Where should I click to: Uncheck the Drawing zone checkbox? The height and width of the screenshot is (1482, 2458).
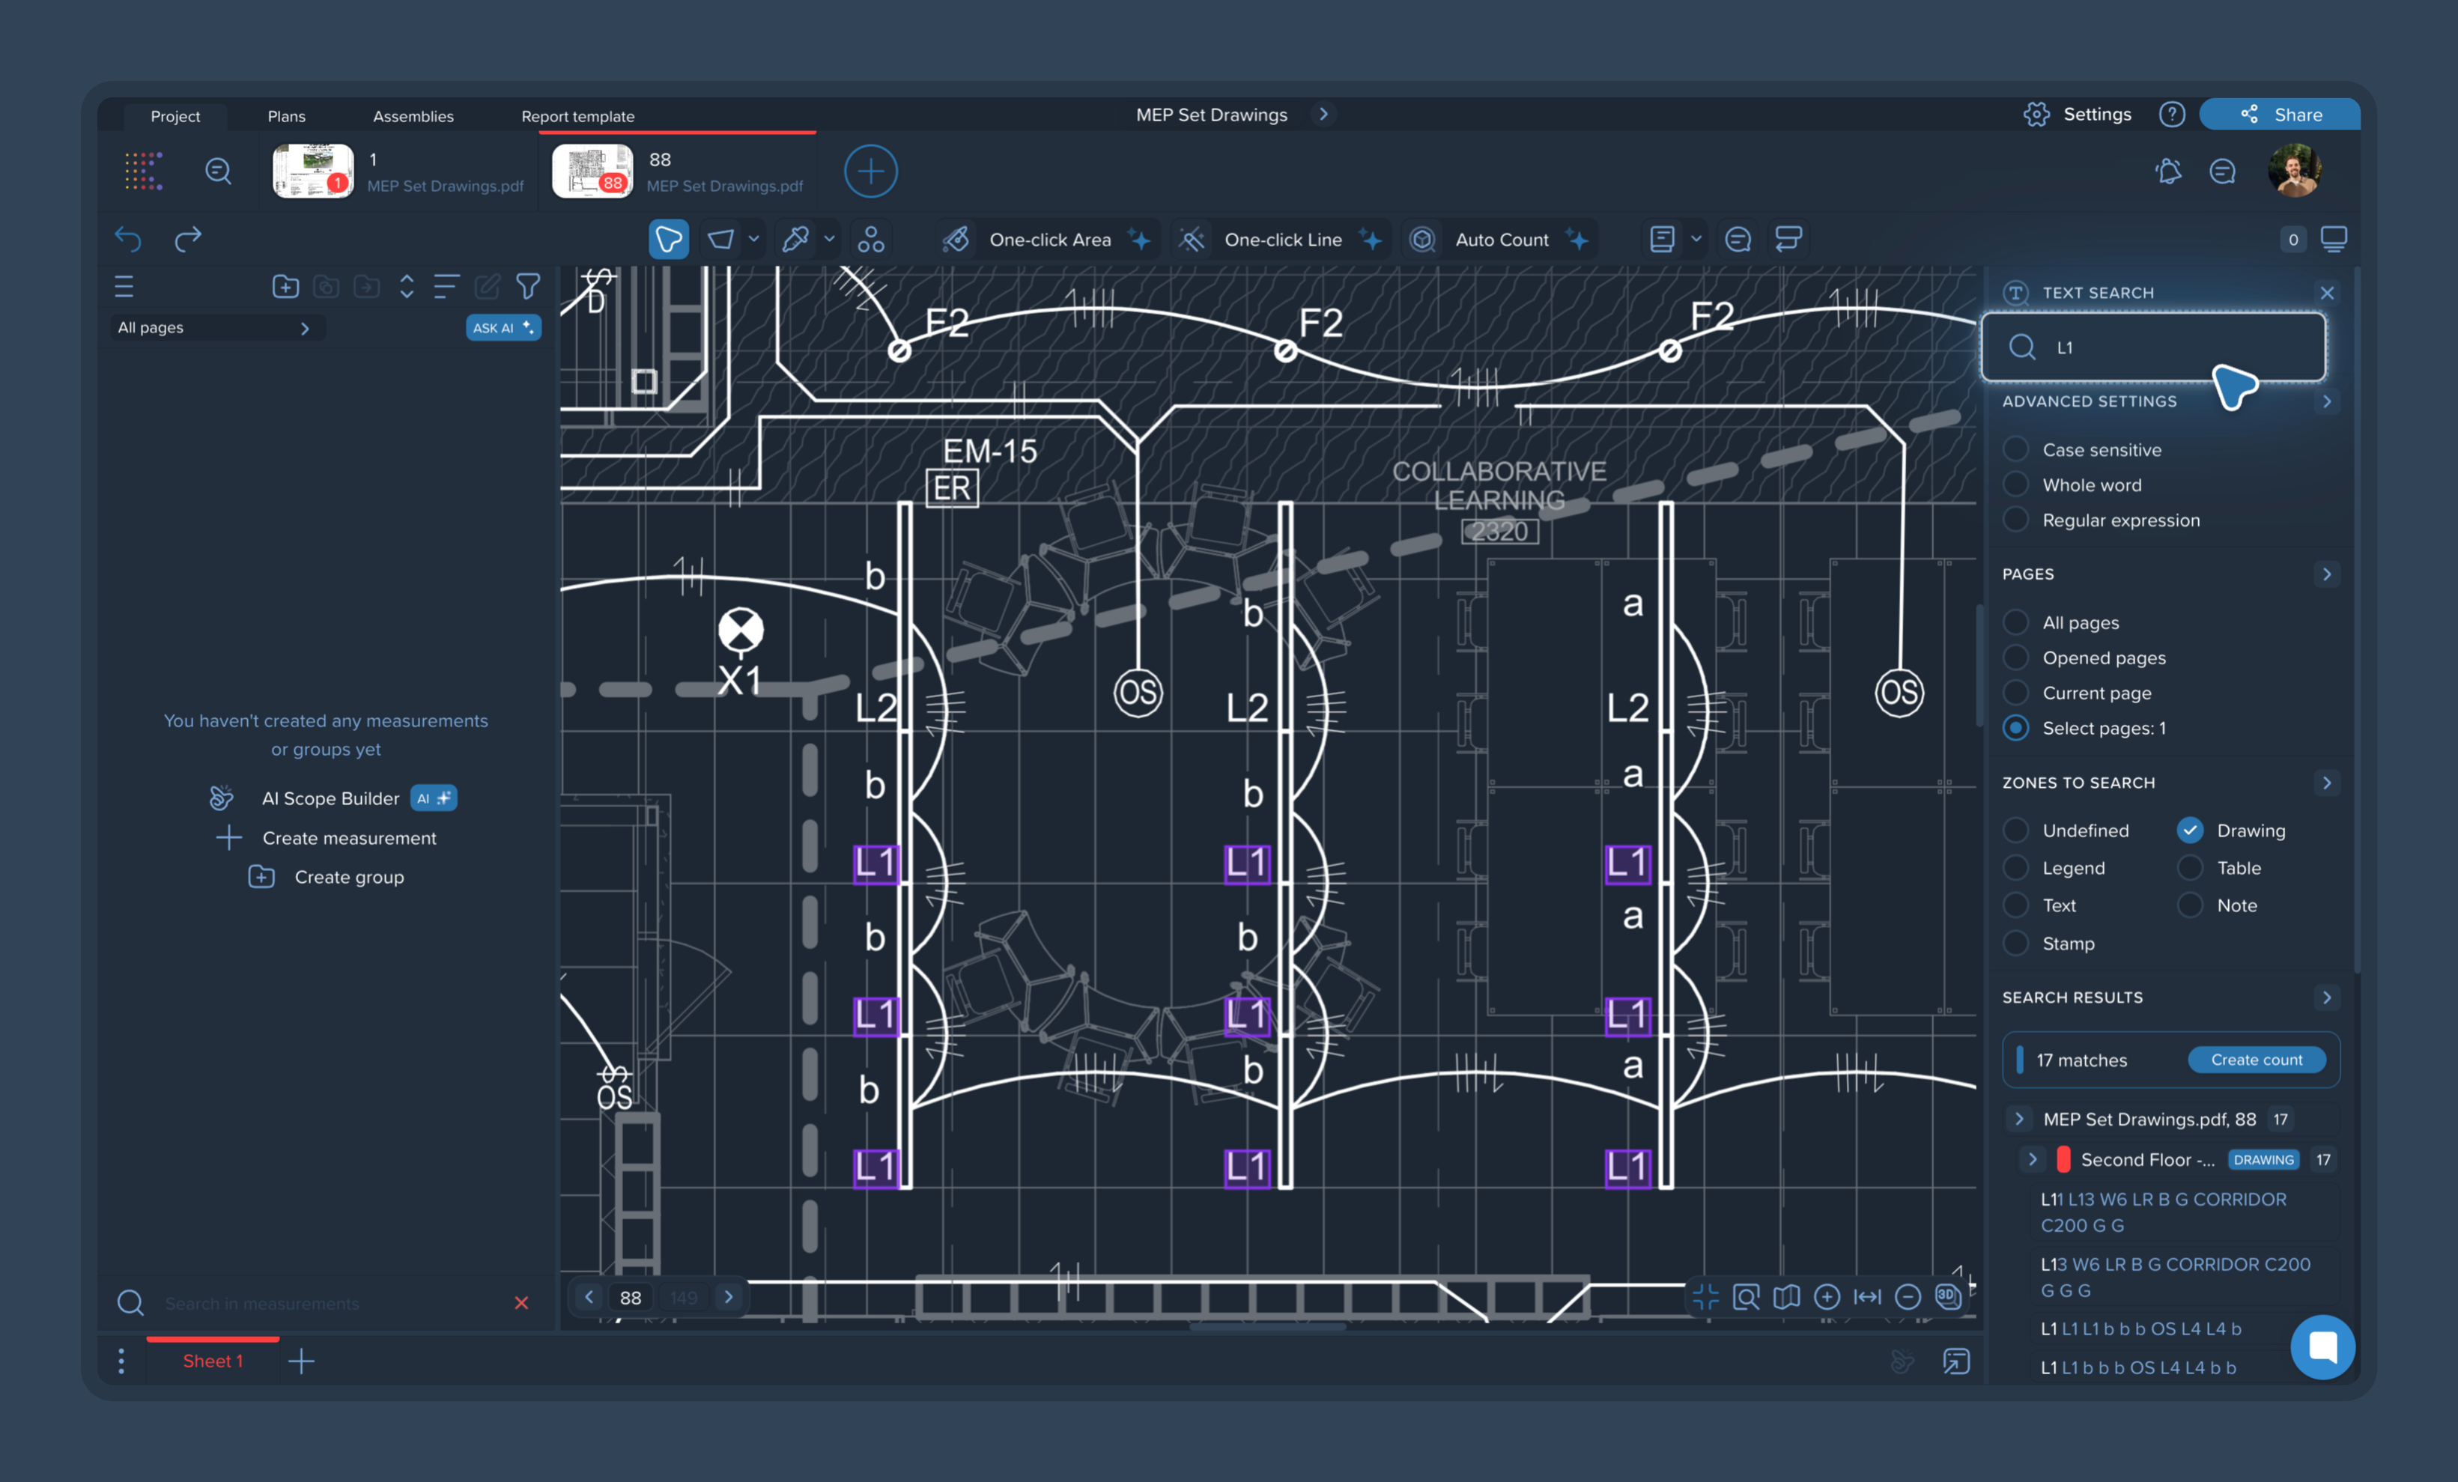[x=2190, y=830]
